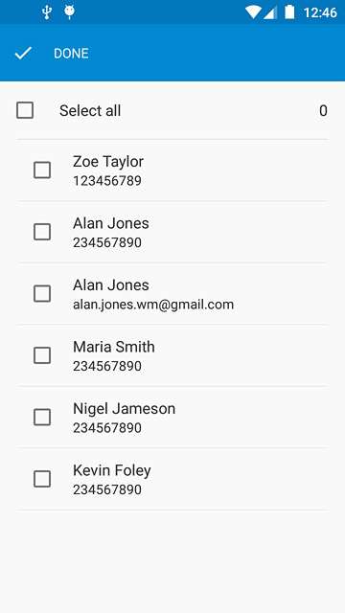Check the Select all checkbox
This screenshot has height=613, width=345.
point(25,110)
